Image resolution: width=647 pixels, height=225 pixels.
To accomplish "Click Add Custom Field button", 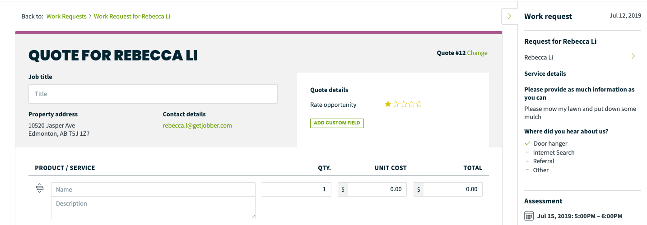I will 337,123.
